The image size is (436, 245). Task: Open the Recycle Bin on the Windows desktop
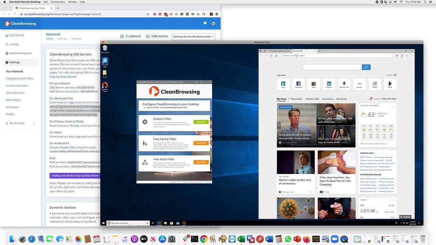pos(105,49)
